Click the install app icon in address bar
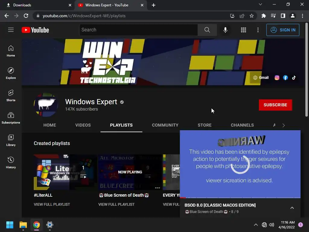This screenshot has height=232, width=309. tap(232, 16)
